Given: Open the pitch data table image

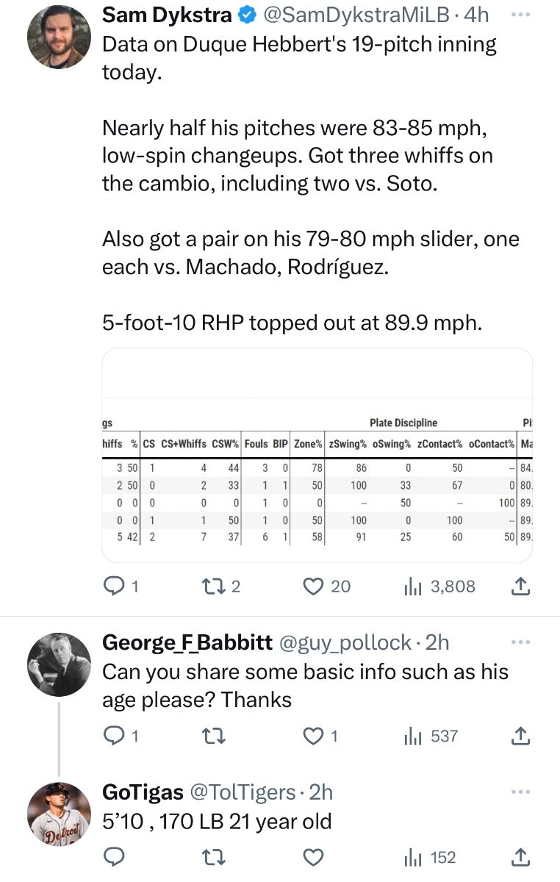Looking at the screenshot, I should (x=317, y=456).
